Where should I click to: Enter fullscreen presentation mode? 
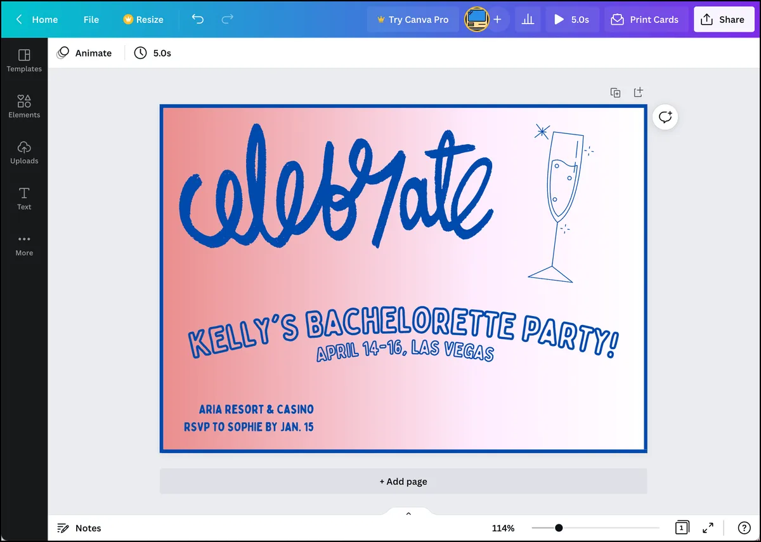708,528
